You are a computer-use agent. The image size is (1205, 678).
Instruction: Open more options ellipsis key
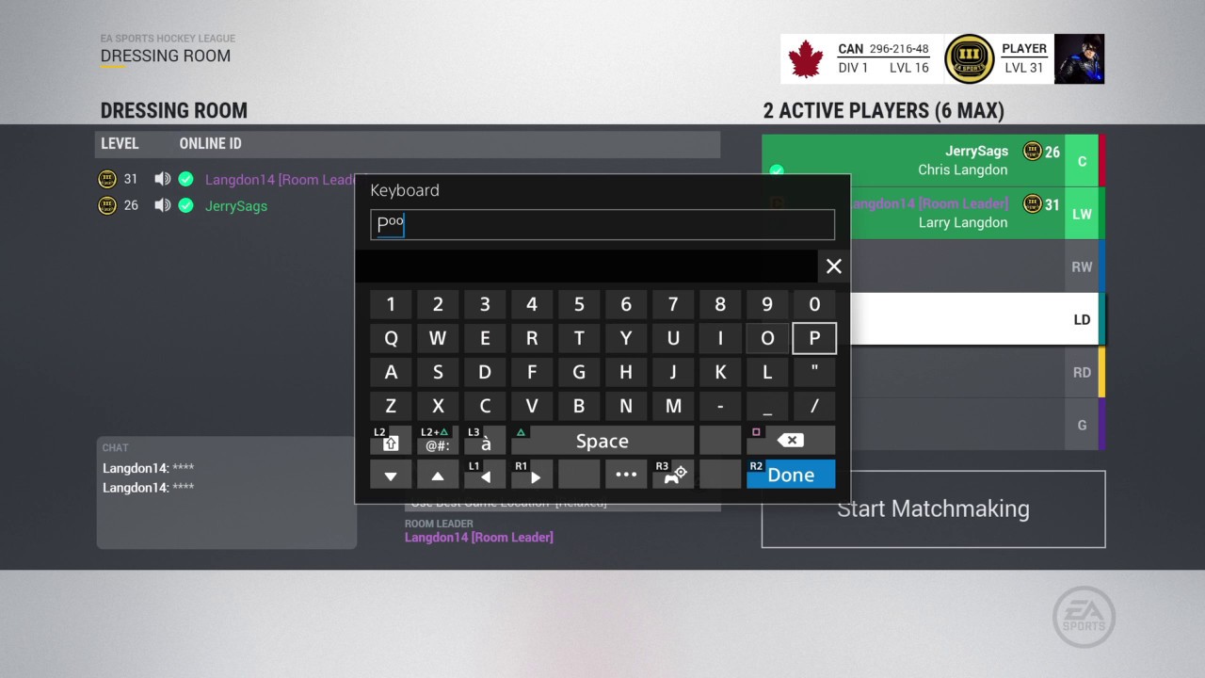coord(626,475)
